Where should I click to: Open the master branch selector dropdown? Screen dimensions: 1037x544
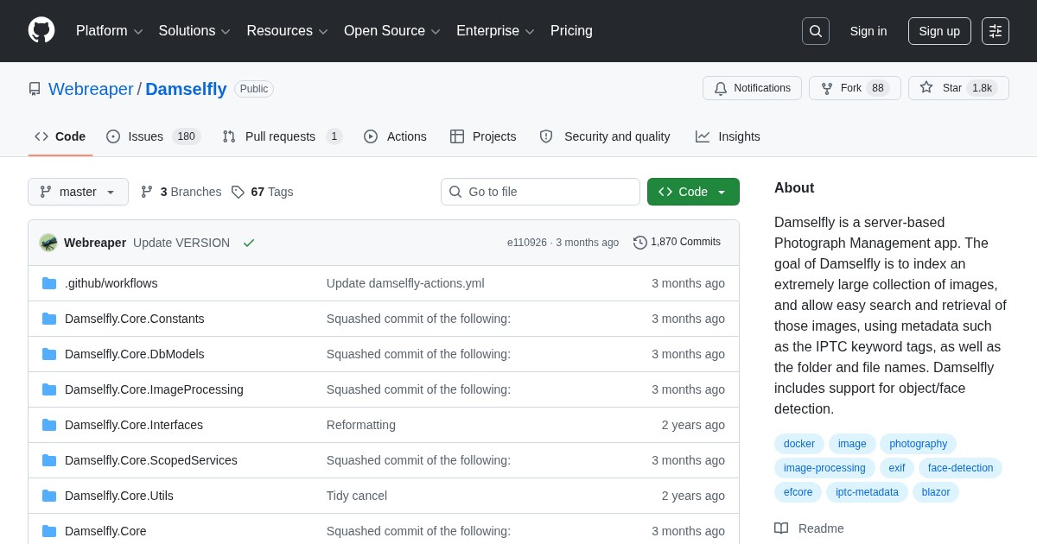tap(78, 192)
